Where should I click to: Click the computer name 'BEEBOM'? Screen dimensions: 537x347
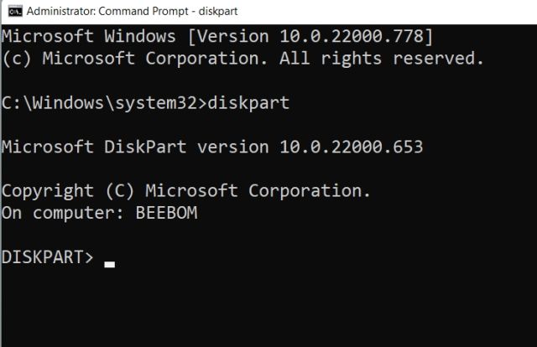pos(166,213)
